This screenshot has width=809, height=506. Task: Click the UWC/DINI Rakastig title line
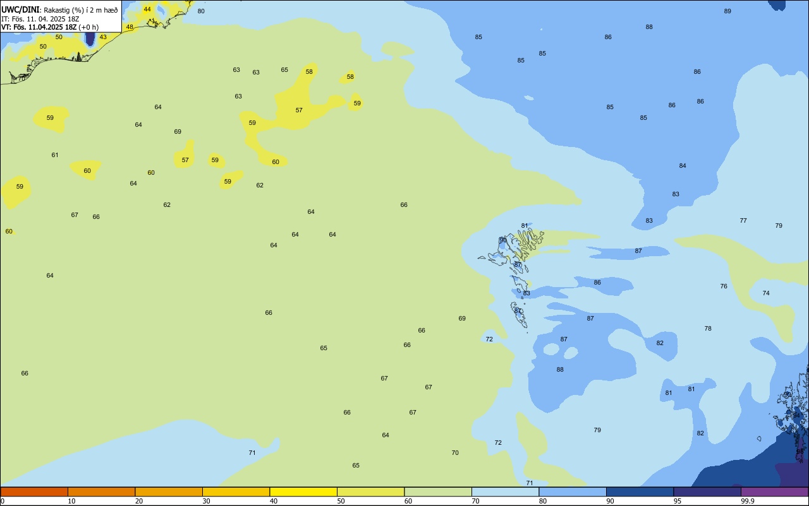coord(59,10)
